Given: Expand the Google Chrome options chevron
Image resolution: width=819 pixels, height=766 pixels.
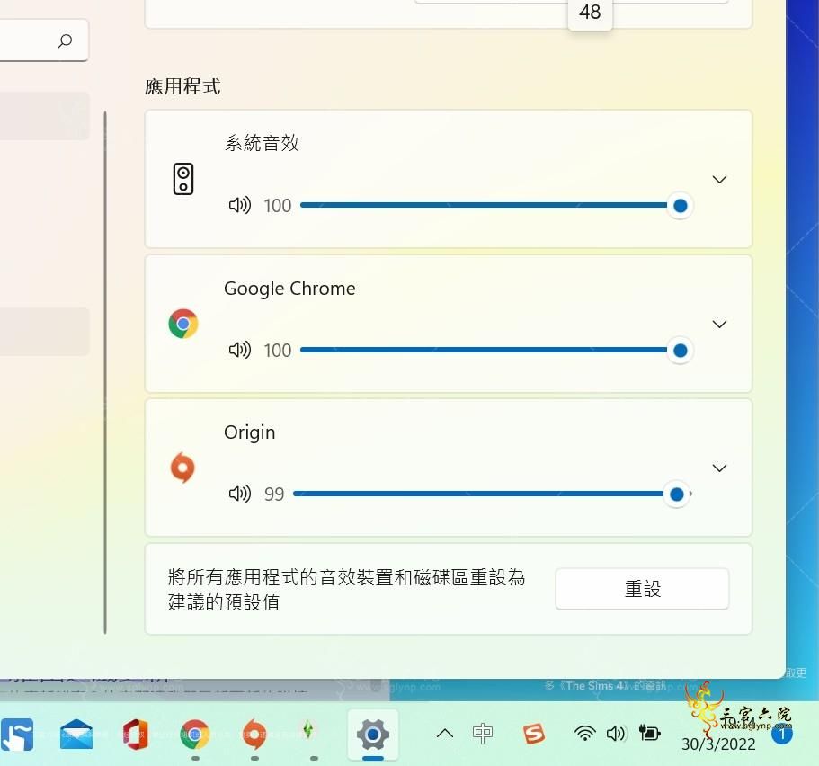Looking at the screenshot, I should 719,324.
